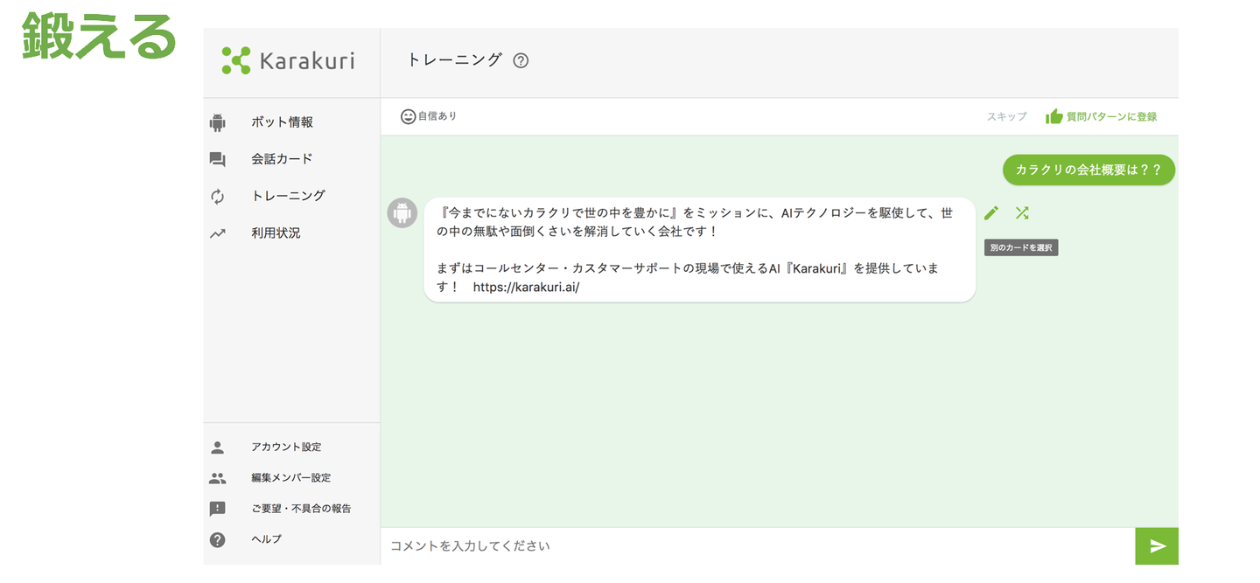Click the refresh arrows icon beside トレーニング
The width and height of the screenshot is (1260, 583).
[x=218, y=197]
